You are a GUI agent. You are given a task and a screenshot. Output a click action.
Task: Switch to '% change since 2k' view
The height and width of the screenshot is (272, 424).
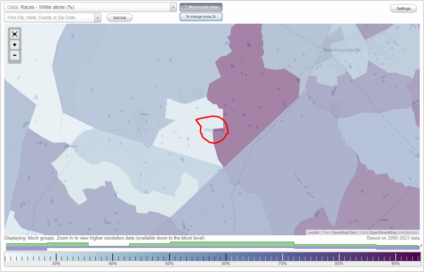(x=201, y=16)
